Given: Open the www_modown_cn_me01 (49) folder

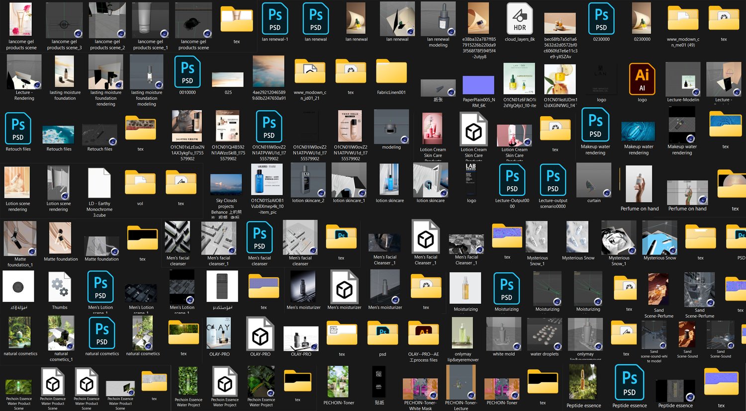Looking at the screenshot, I should point(683,19).
